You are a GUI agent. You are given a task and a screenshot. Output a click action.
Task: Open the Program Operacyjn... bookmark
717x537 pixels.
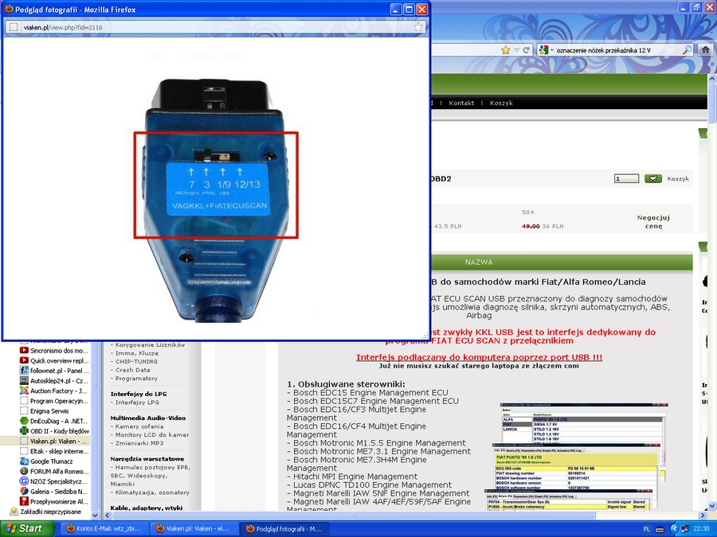(55, 401)
